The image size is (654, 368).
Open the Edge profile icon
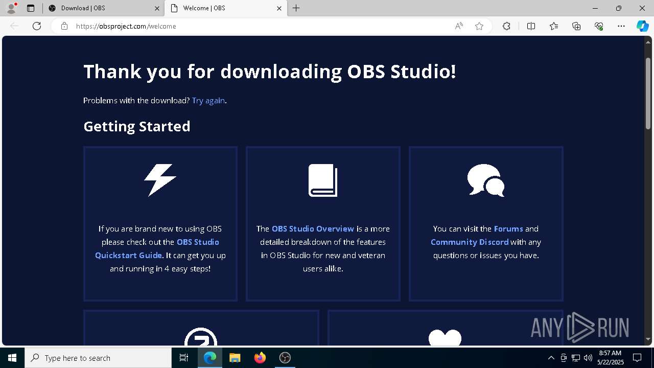tap(11, 8)
